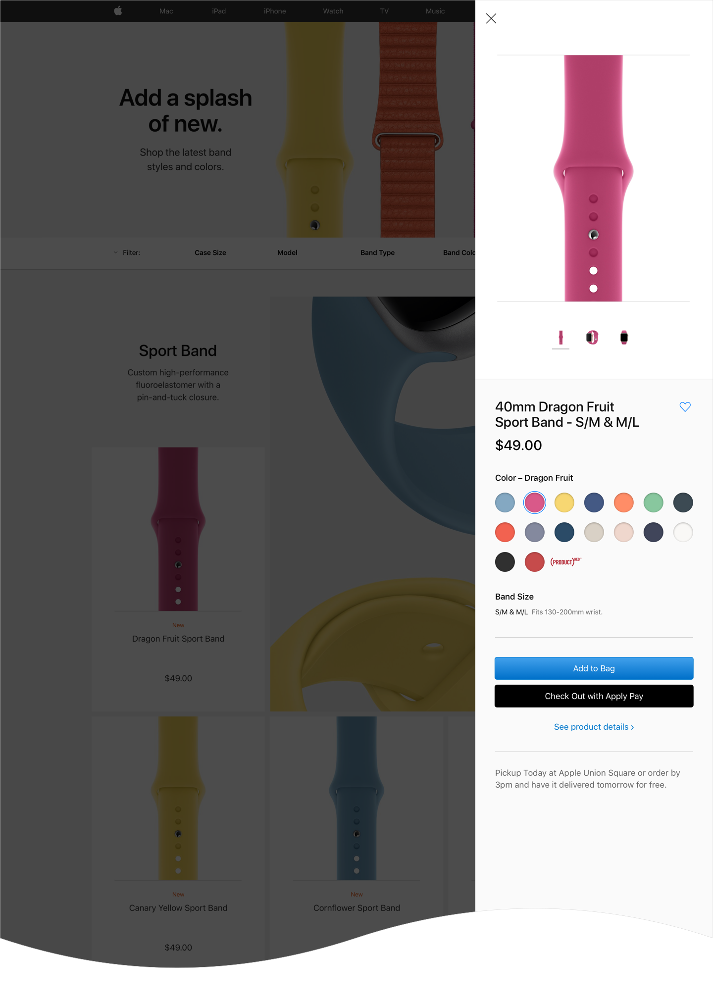Choose the black color swatch
This screenshot has width=713, height=1006.
pos(505,562)
